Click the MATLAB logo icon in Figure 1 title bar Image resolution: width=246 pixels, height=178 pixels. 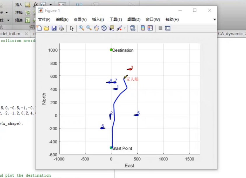[41, 10]
